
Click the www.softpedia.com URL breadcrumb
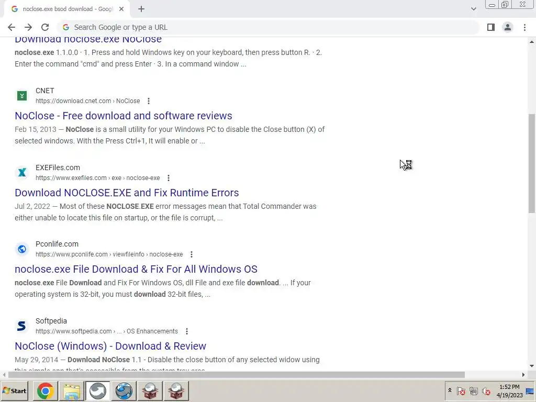[107, 331]
